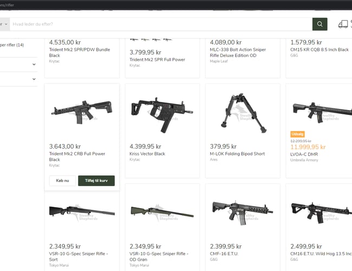Click the price '2.399,95 kr'

point(226,247)
